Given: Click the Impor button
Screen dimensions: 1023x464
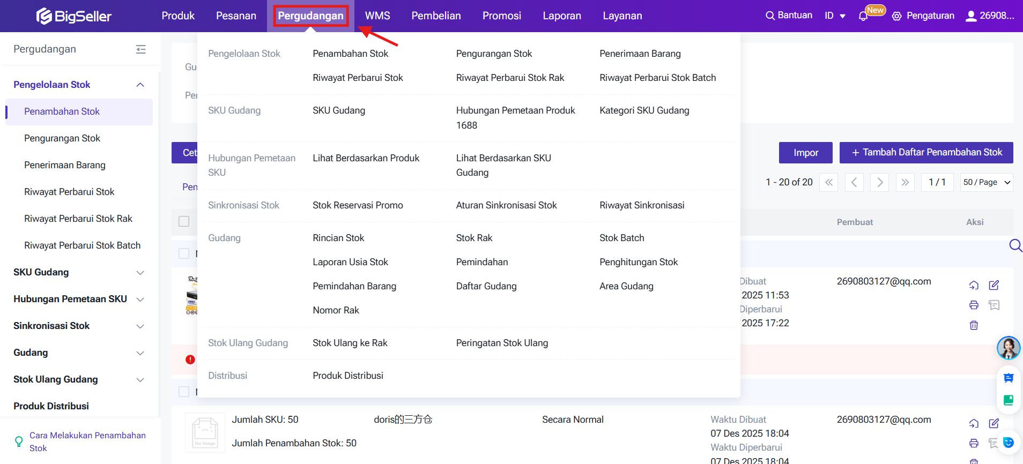Looking at the screenshot, I should point(805,153).
